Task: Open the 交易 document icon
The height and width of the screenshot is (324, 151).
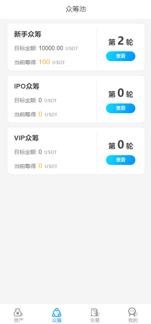Action: coord(95,312)
